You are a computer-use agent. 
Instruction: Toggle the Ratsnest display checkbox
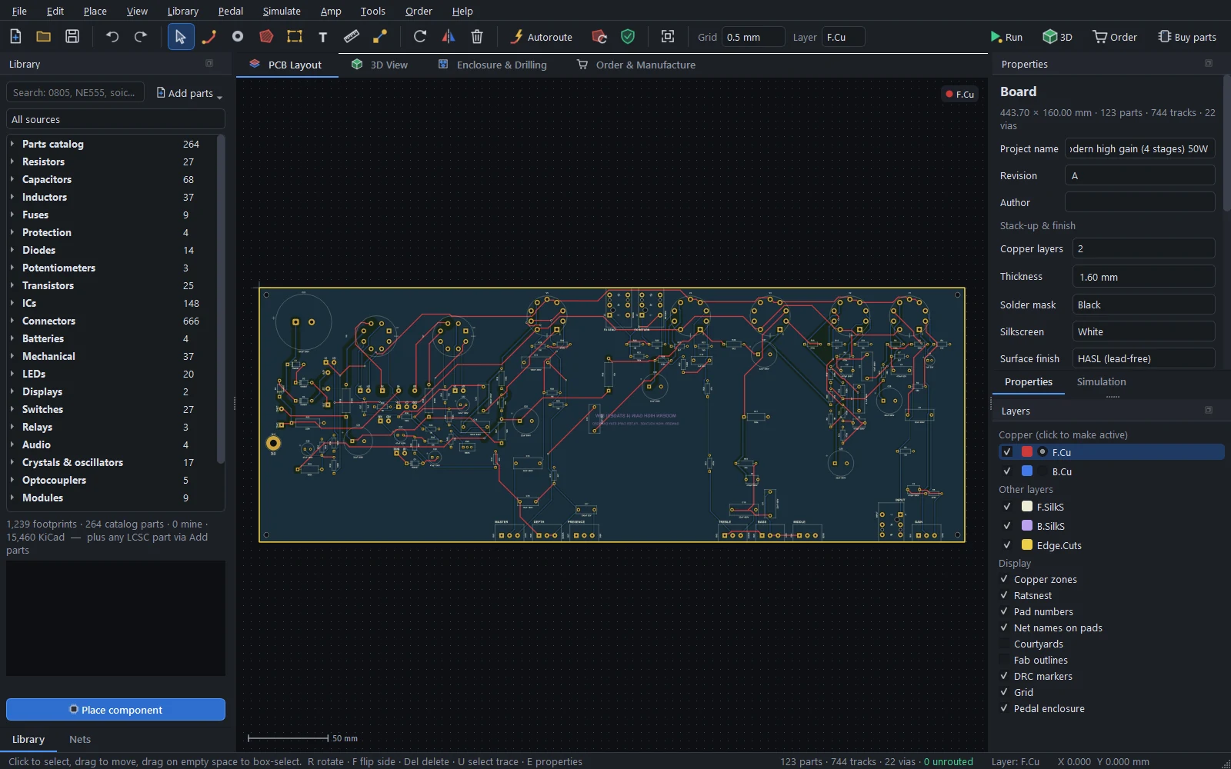click(x=1004, y=595)
